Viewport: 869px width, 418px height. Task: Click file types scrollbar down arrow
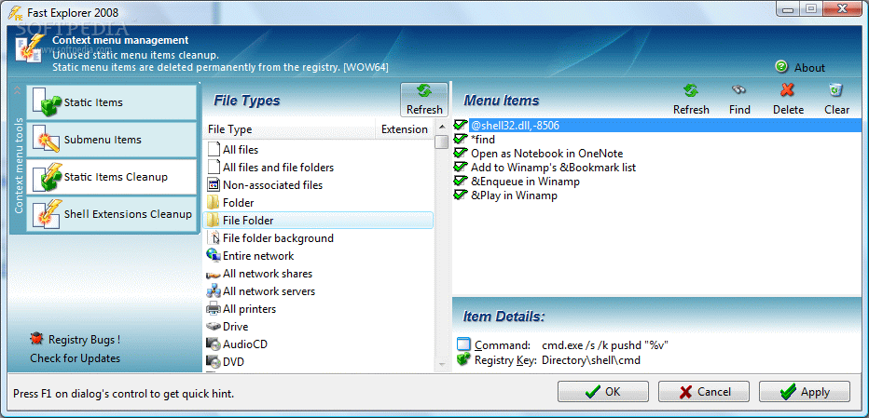pos(442,364)
